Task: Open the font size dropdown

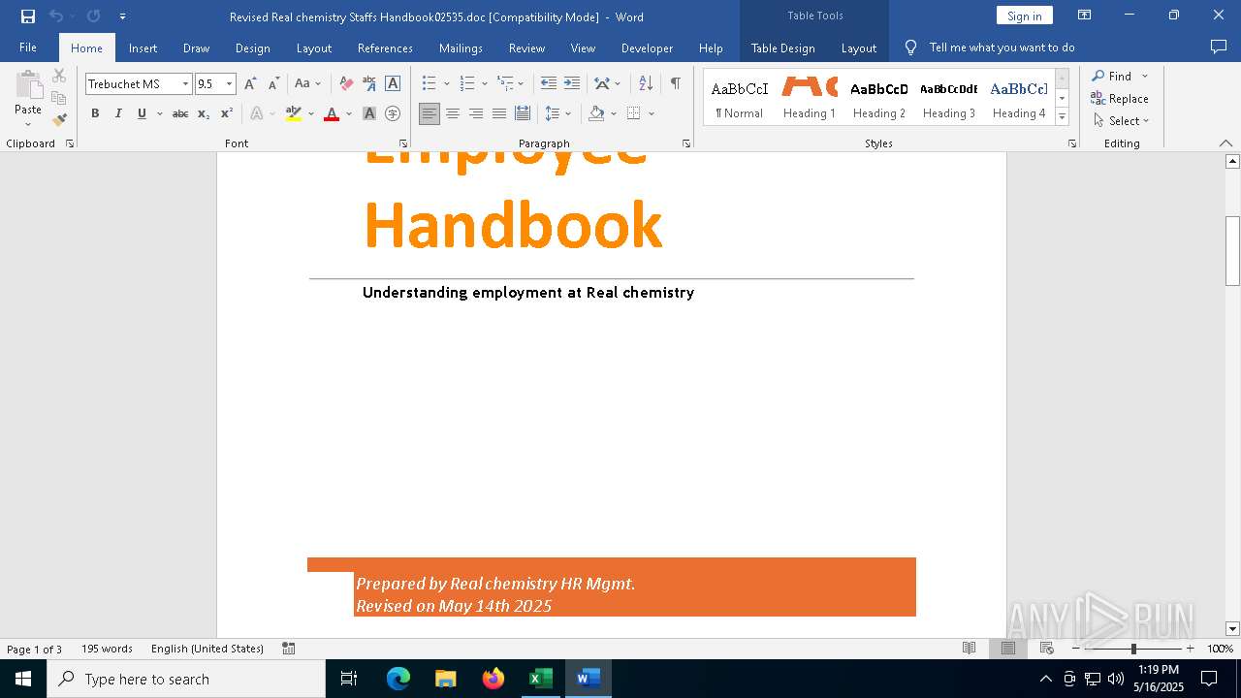Action: 230,84
